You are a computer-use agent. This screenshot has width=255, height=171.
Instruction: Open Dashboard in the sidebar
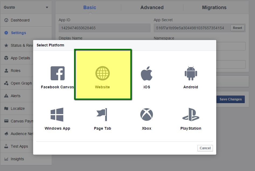(26, 20)
